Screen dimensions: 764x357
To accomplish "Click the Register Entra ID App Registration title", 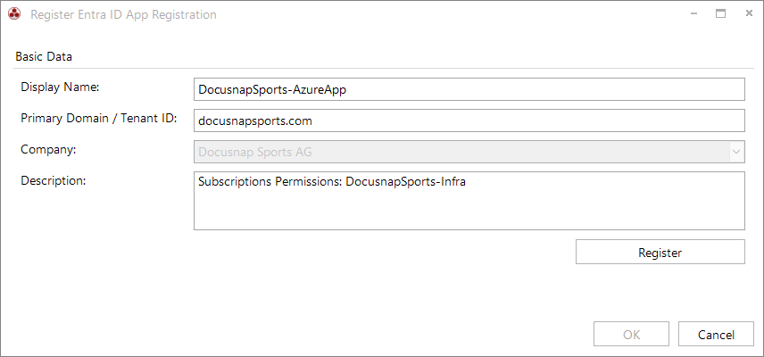I will (x=123, y=14).
